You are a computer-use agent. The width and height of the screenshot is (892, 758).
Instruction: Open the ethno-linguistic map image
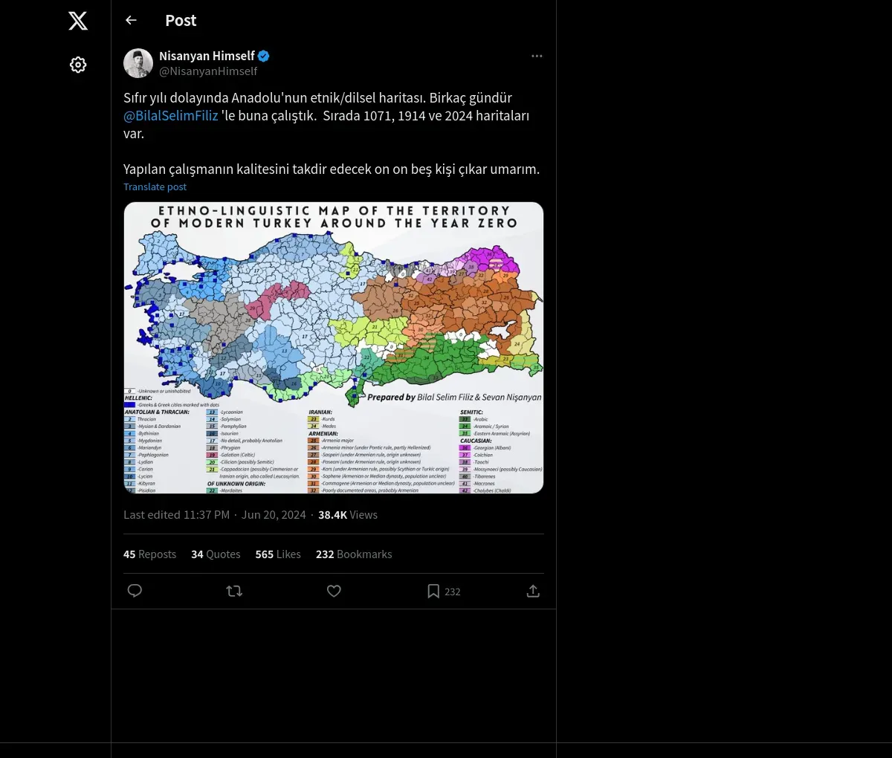(334, 347)
